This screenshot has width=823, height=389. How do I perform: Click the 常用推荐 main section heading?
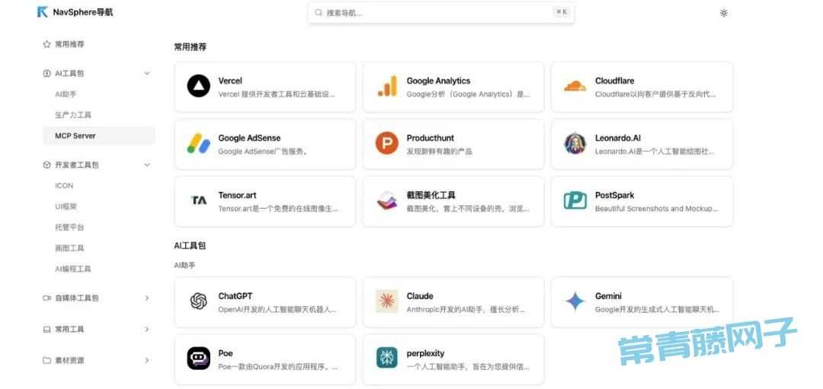pos(190,47)
